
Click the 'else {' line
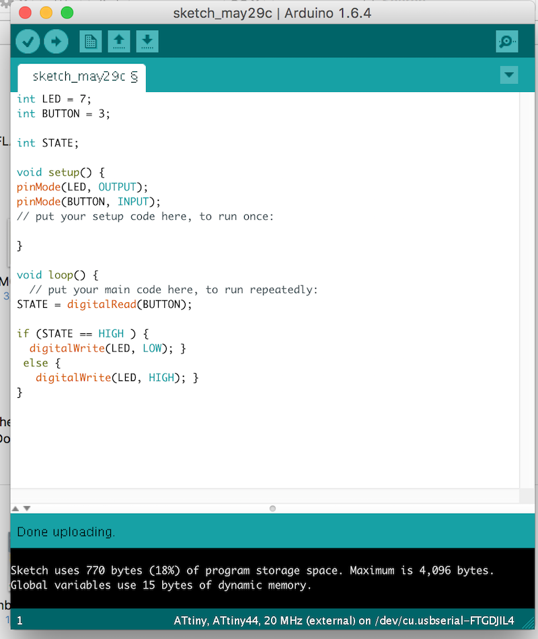(x=42, y=363)
